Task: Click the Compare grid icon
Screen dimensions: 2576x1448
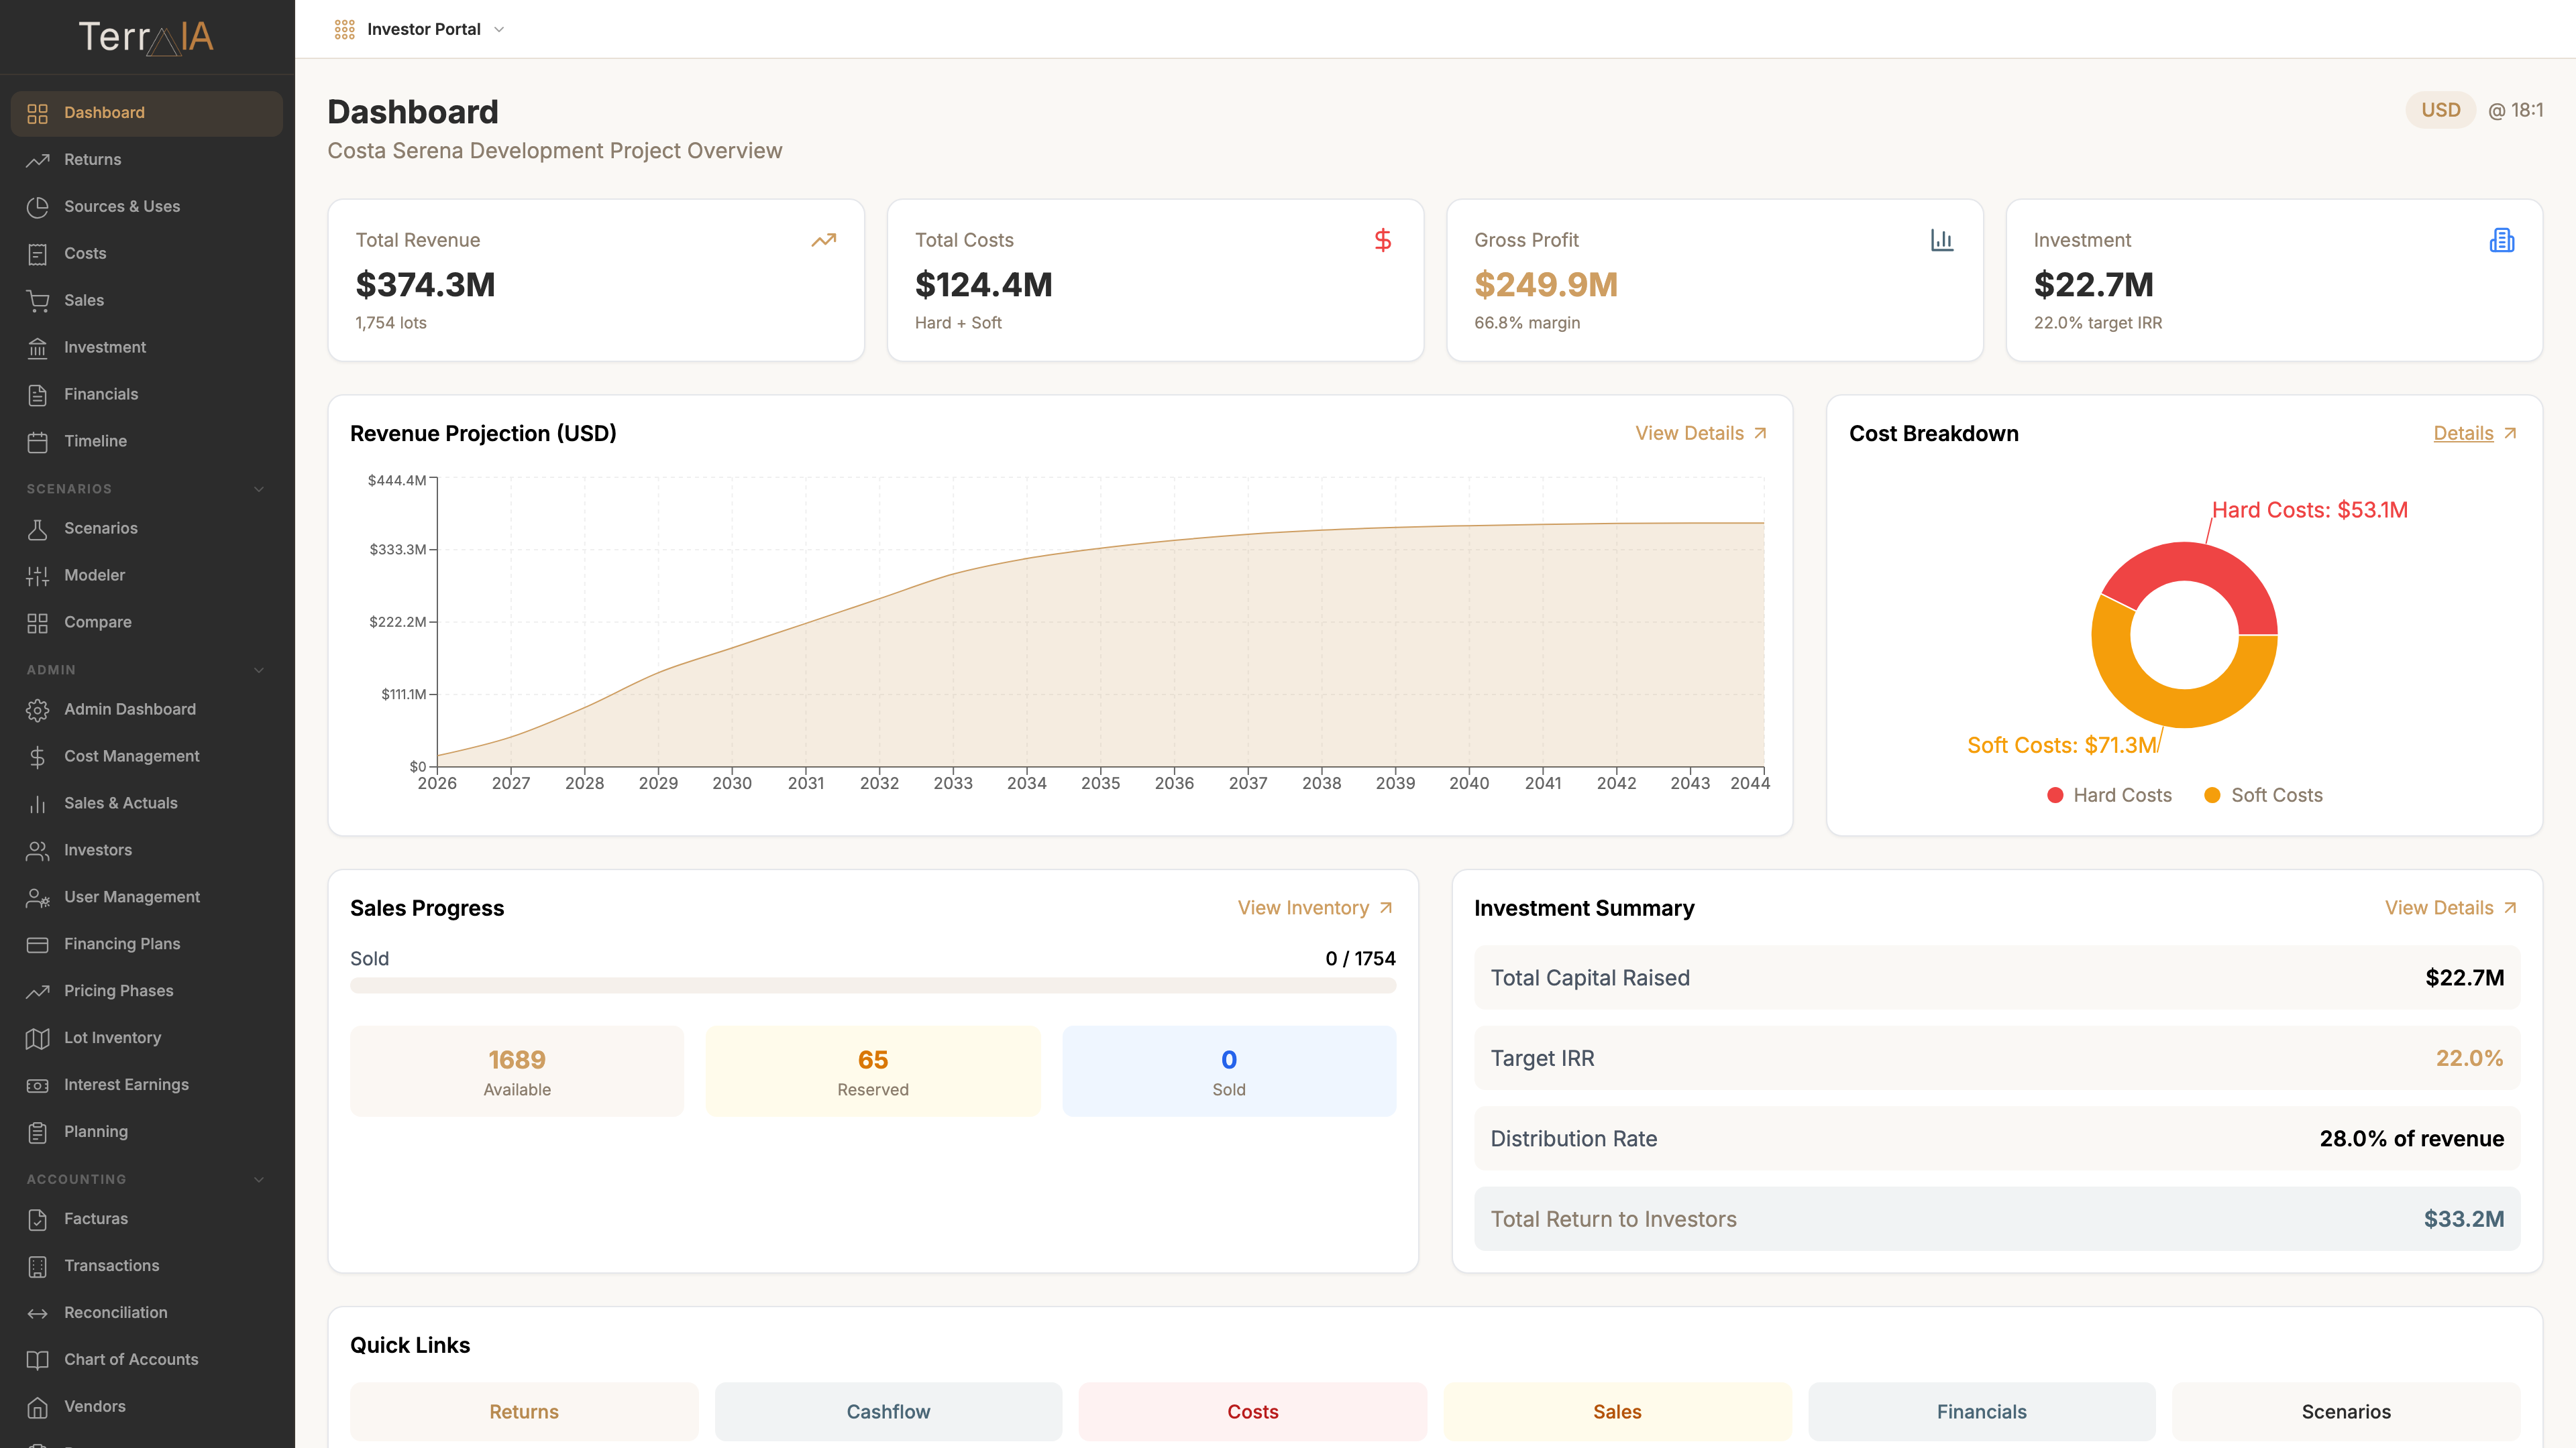Action: tap(38, 623)
